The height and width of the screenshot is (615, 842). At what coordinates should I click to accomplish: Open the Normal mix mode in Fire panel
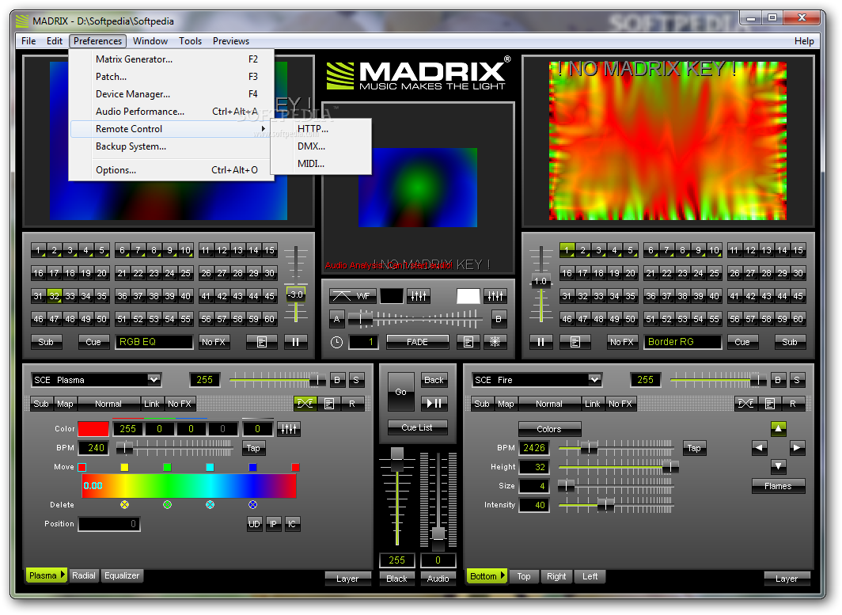(549, 404)
